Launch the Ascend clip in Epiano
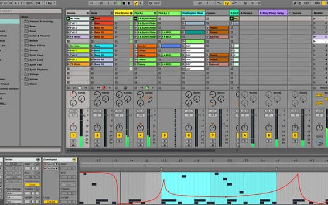Screen dimensions: 328x205 pos(207,37)
